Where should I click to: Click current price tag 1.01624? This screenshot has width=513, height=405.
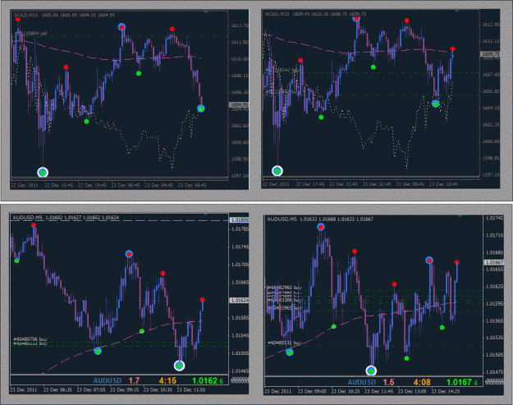239,300
